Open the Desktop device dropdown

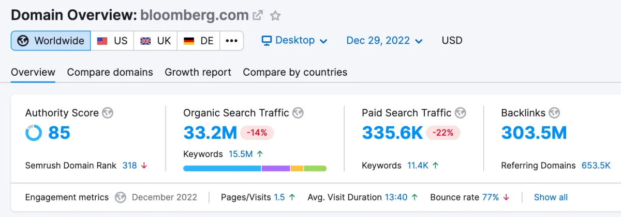(294, 41)
